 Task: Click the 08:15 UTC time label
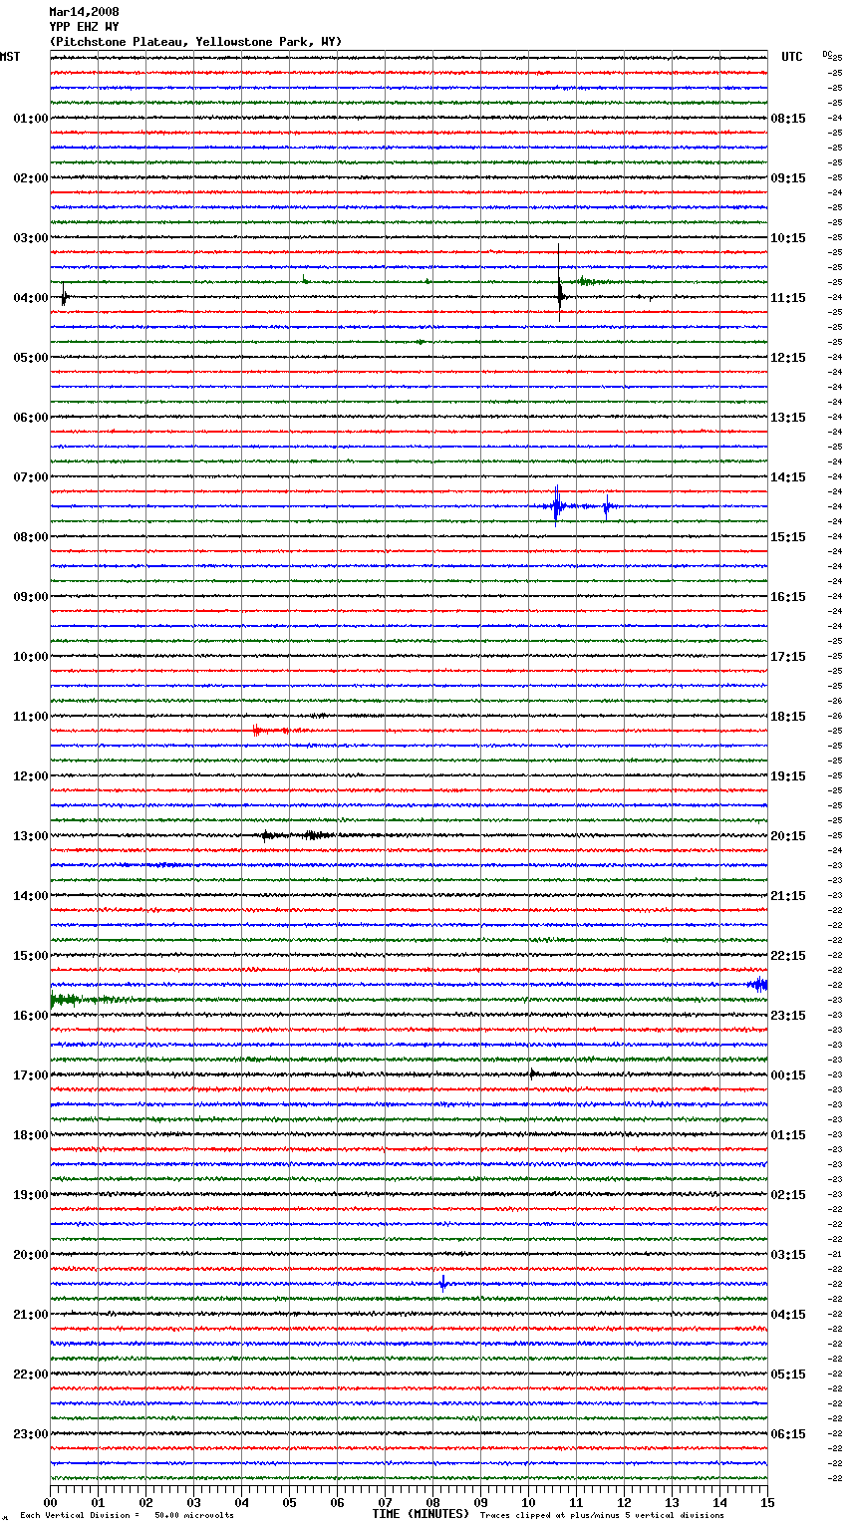788,119
